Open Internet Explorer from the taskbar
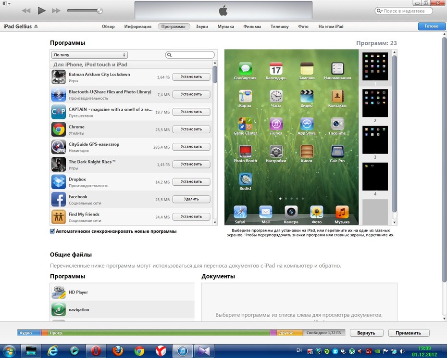Screen dimensions: 447x358 [x=52, y=351]
